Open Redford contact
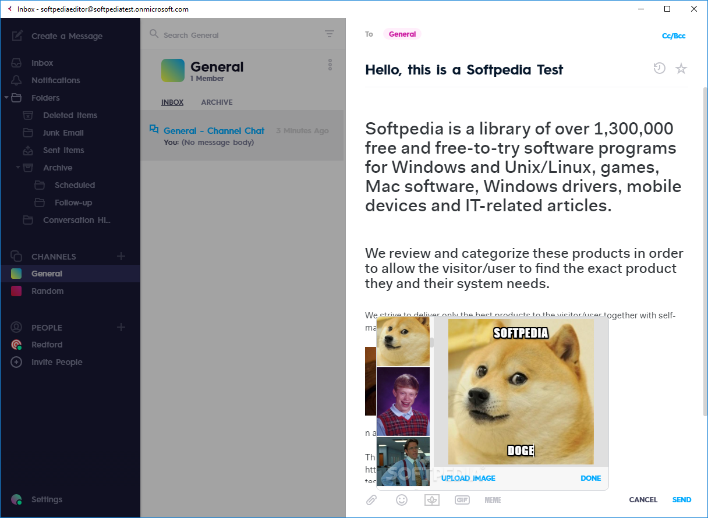Viewport: 708px width, 518px height. point(47,345)
